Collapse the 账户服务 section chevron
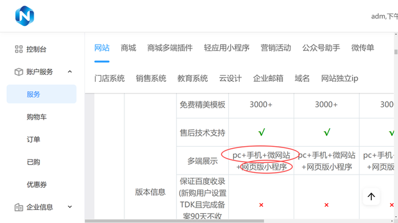 (x=70, y=72)
